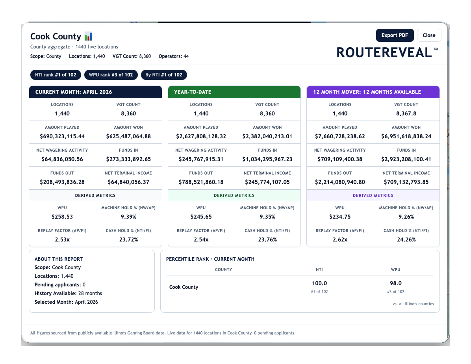Click Operators: 44 in the header
The image size is (471, 364).
click(x=174, y=56)
